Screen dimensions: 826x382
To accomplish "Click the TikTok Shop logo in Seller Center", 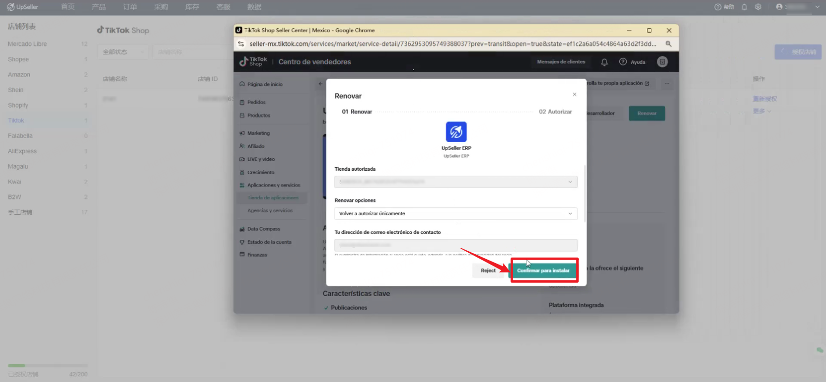I will [253, 62].
